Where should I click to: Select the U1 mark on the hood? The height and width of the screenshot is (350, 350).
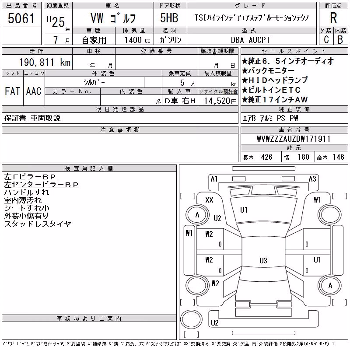[x=244, y=210]
